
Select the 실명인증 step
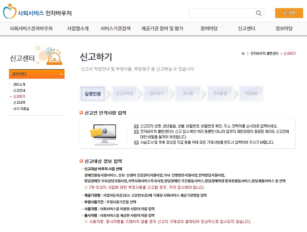[93, 93]
